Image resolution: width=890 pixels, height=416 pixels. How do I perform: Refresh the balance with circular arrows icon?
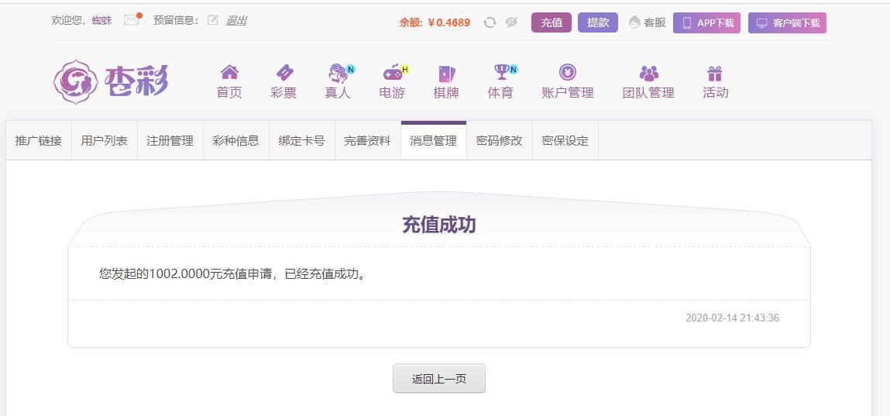(490, 22)
